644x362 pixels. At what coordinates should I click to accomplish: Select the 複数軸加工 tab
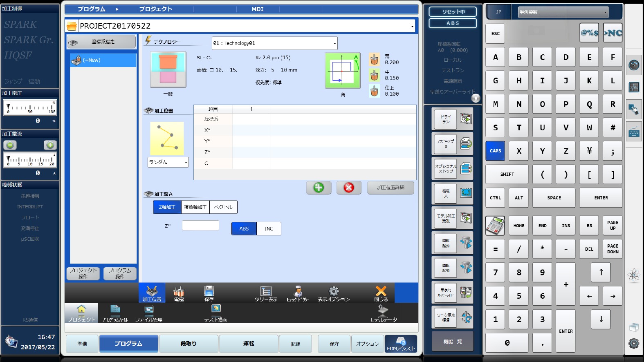(195, 207)
